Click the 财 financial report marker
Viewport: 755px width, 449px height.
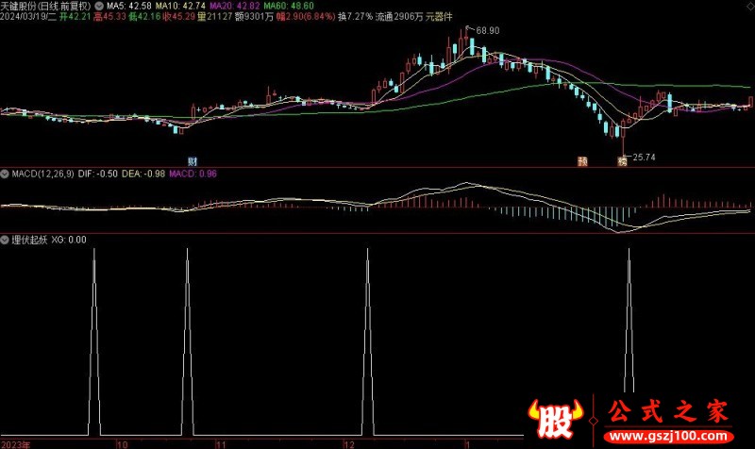point(193,160)
